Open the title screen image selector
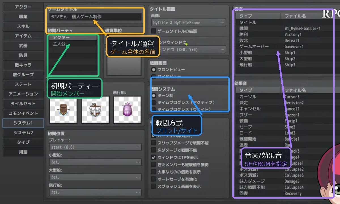 188,22
